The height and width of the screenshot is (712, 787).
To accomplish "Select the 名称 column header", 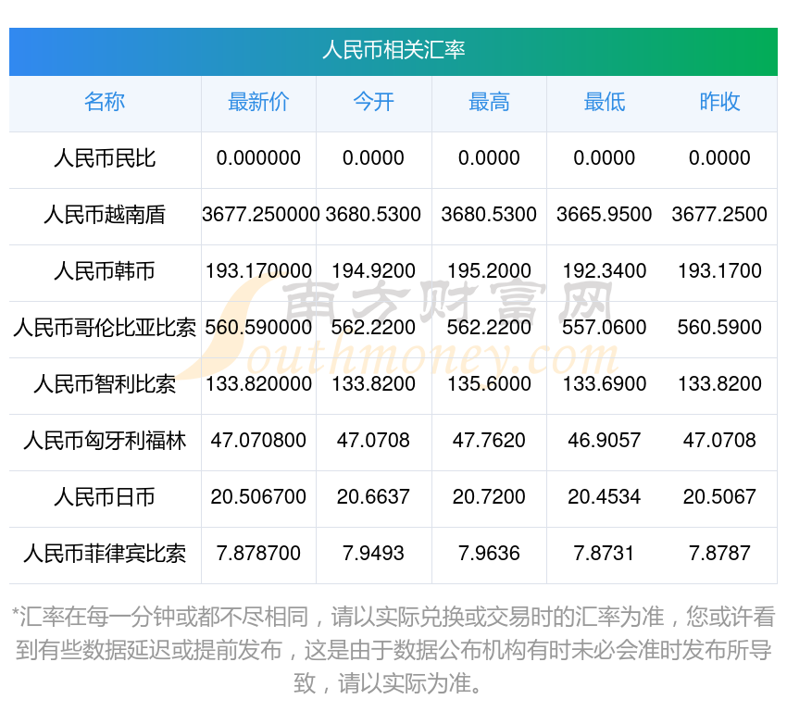I will click(x=105, y=102).
